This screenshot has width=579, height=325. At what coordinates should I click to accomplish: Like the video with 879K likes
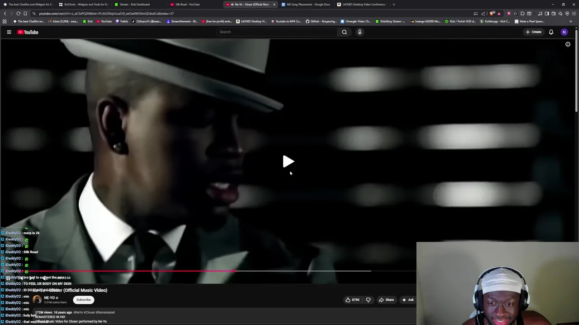pyautogui.click(x=352, y=300)
